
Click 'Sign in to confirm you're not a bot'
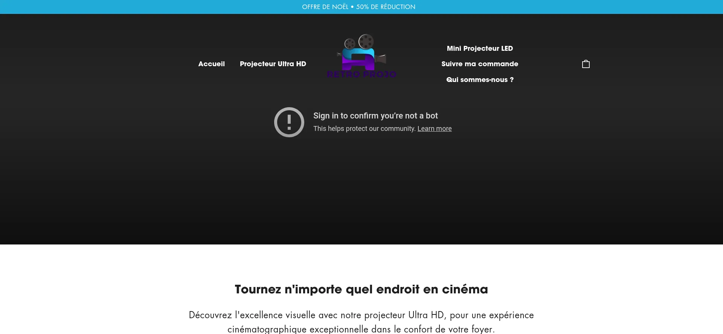pyautogui.click(x=375, y=116)
